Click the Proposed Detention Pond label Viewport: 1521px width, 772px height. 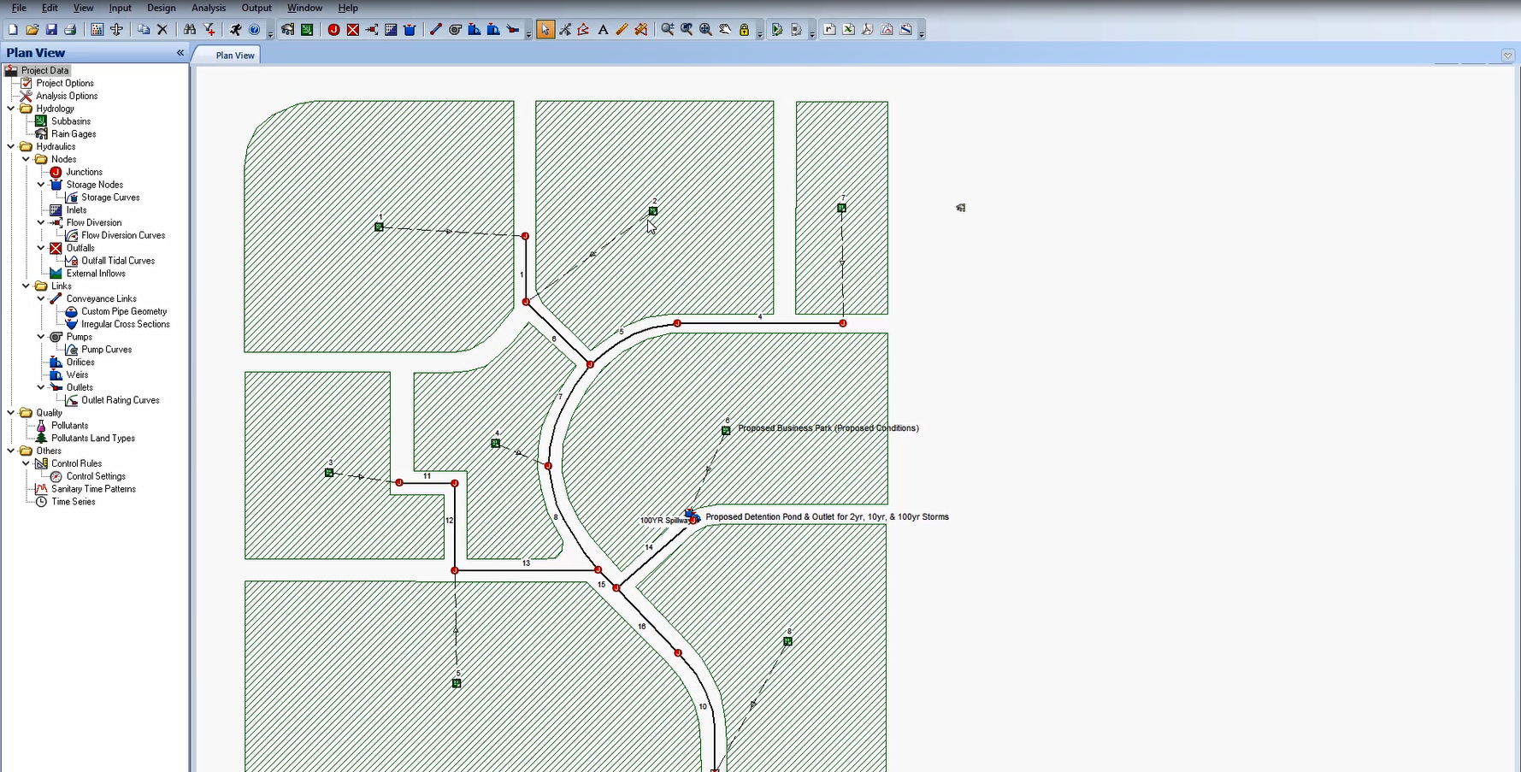(x=827, y=517)
